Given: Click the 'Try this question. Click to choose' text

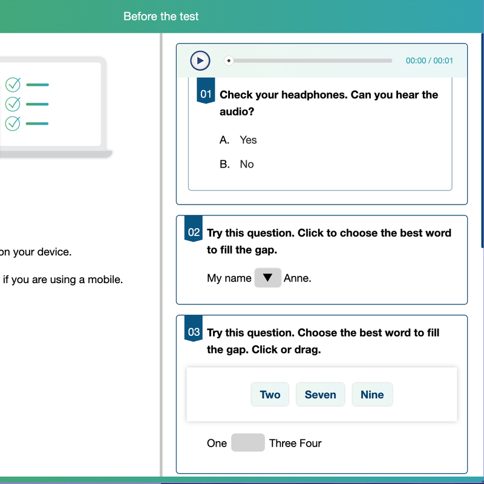Looking at the screenshot, I should tap(329, 241).
